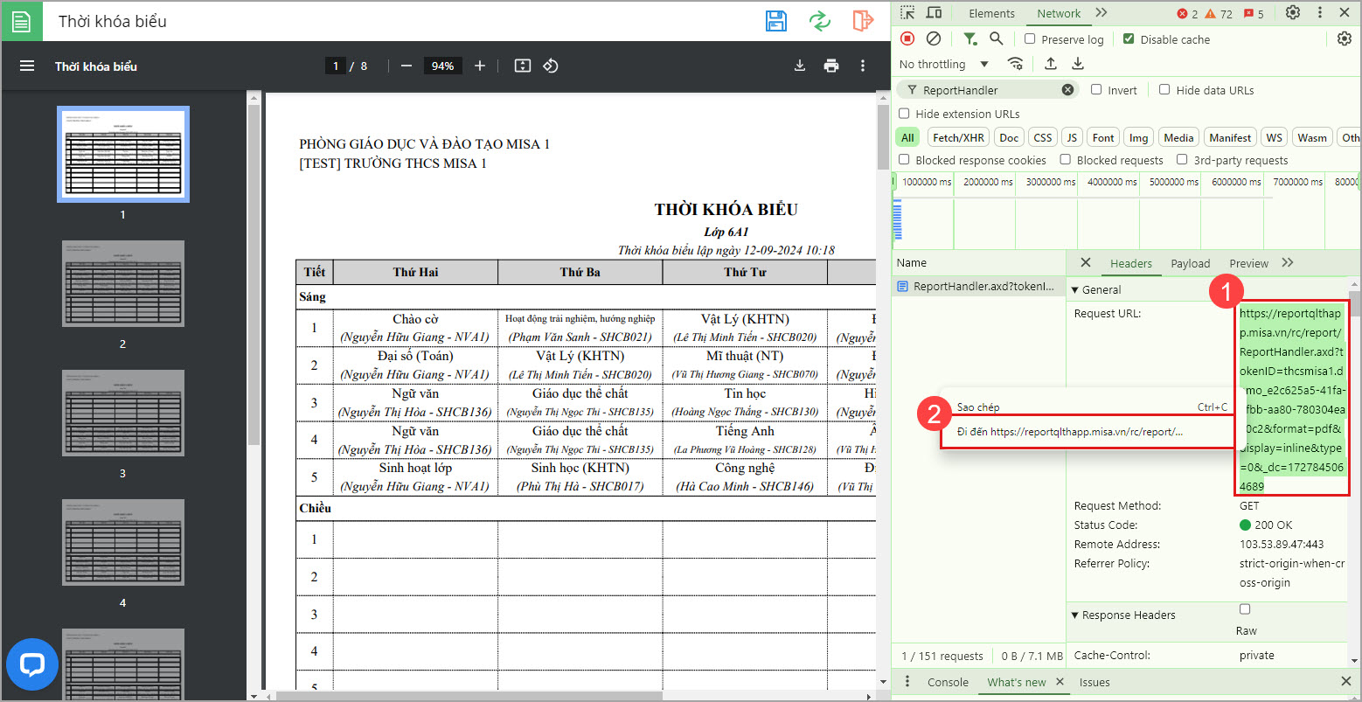
Task: Uncheck the Disable cache checkbox
Action: tap(1129, 39)
